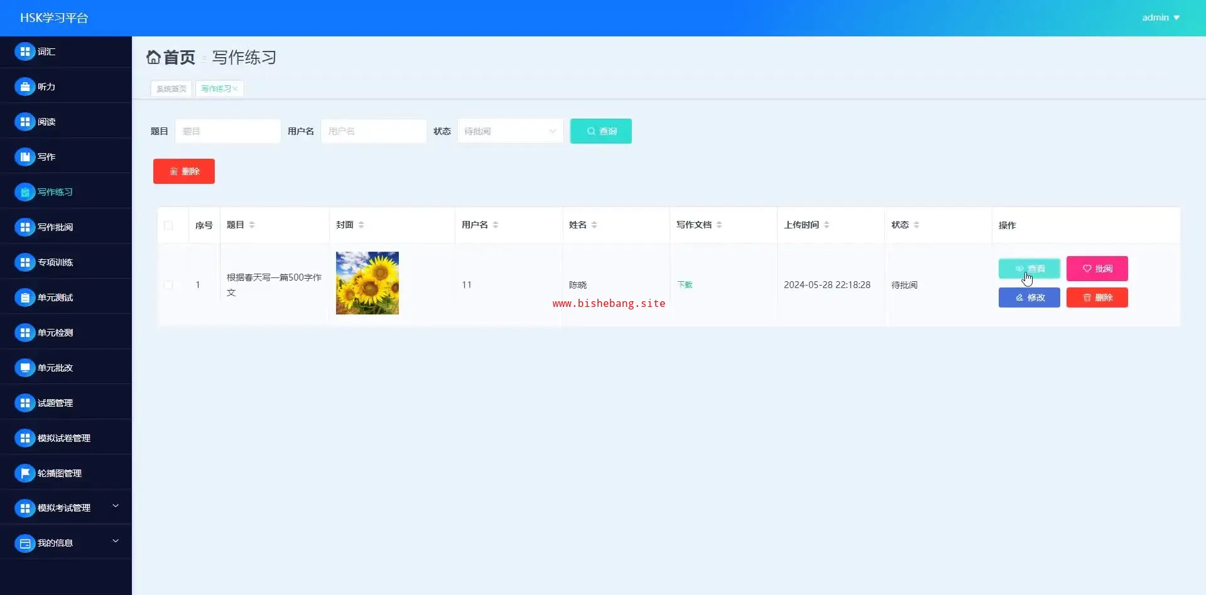The height and width of the screenshot is (595, 1206).
Task: Open the sunflower cover thumbnail
Action: [x=367, y=283]
